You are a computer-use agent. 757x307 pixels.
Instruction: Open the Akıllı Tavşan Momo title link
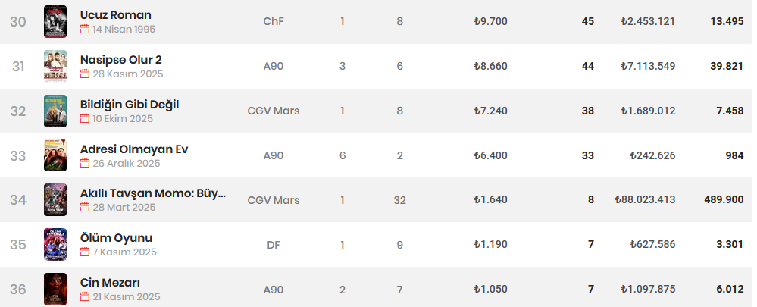pos(153,193)
